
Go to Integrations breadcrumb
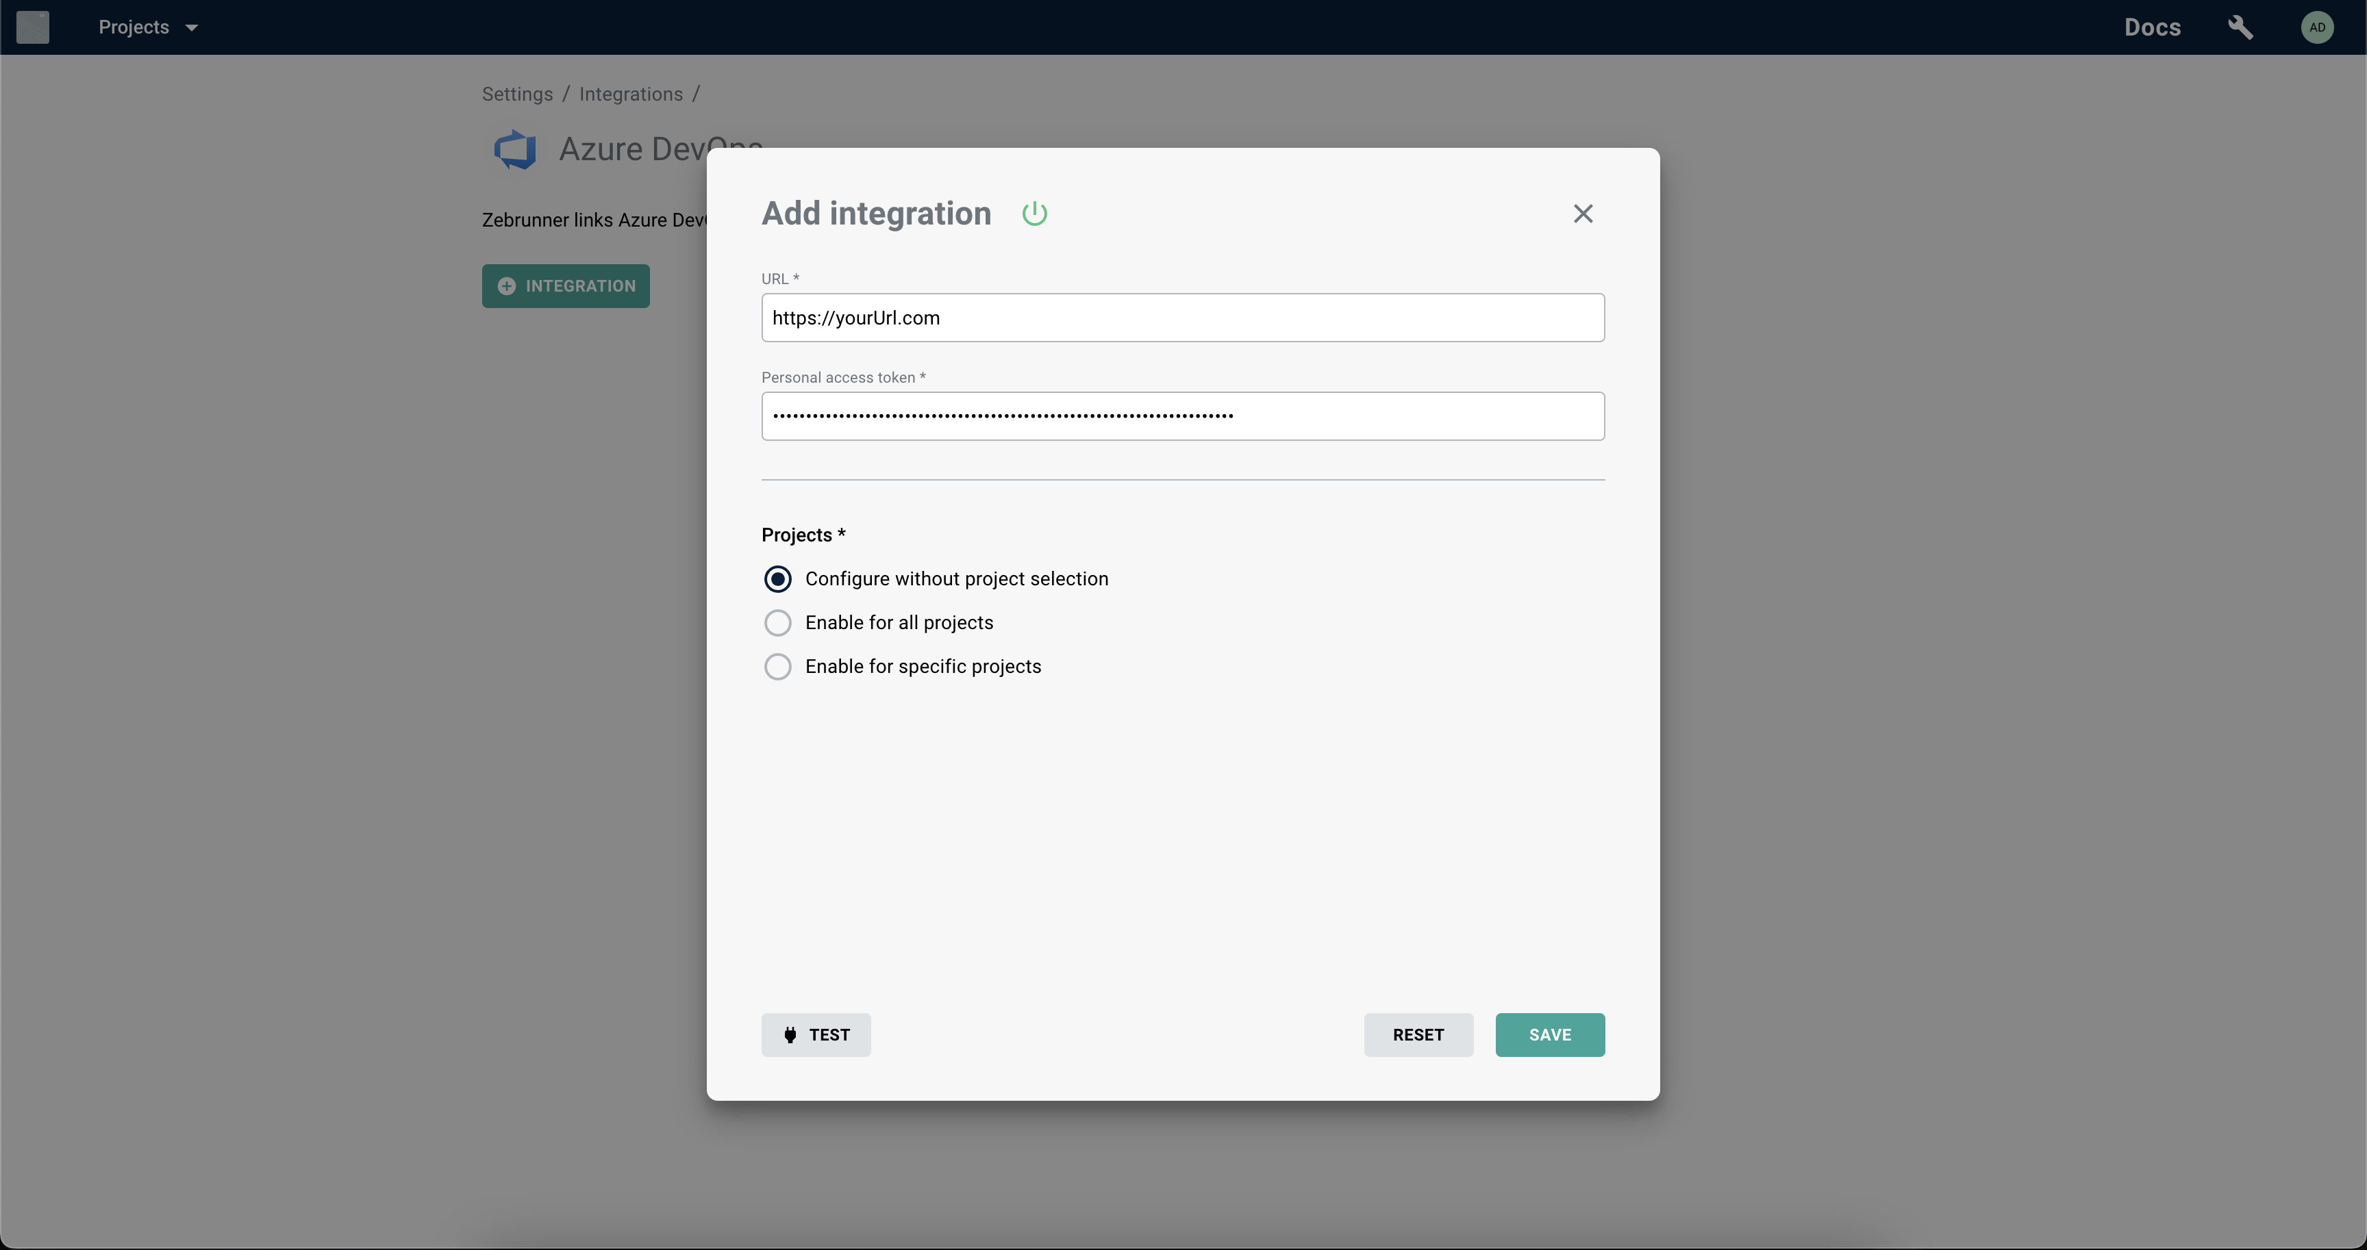[630, 94]
